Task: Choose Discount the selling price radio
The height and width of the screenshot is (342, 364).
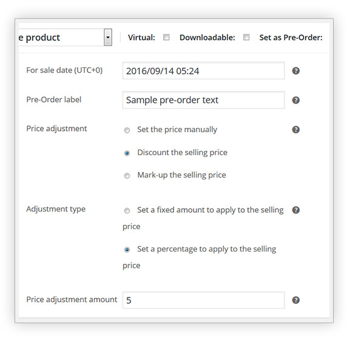Action: pos(127,153)
